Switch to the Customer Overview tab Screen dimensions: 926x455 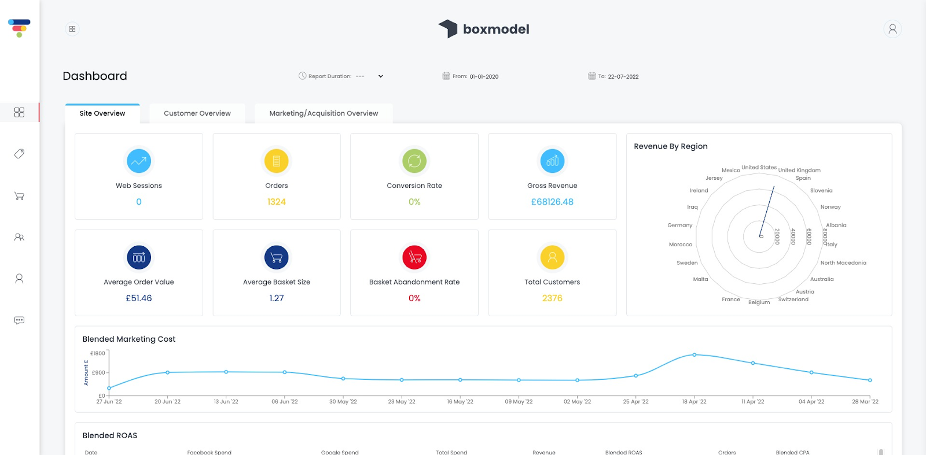[197, 113]
